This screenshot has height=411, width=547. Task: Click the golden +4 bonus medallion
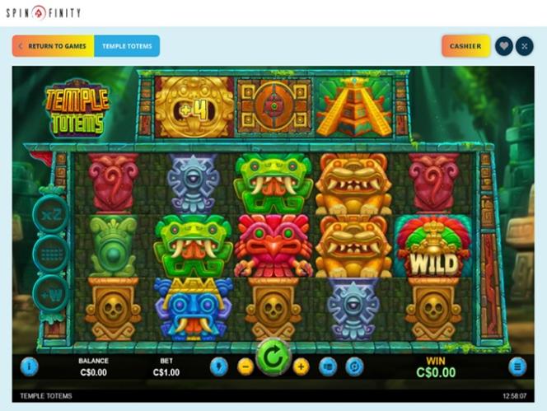tap(194, 107)
